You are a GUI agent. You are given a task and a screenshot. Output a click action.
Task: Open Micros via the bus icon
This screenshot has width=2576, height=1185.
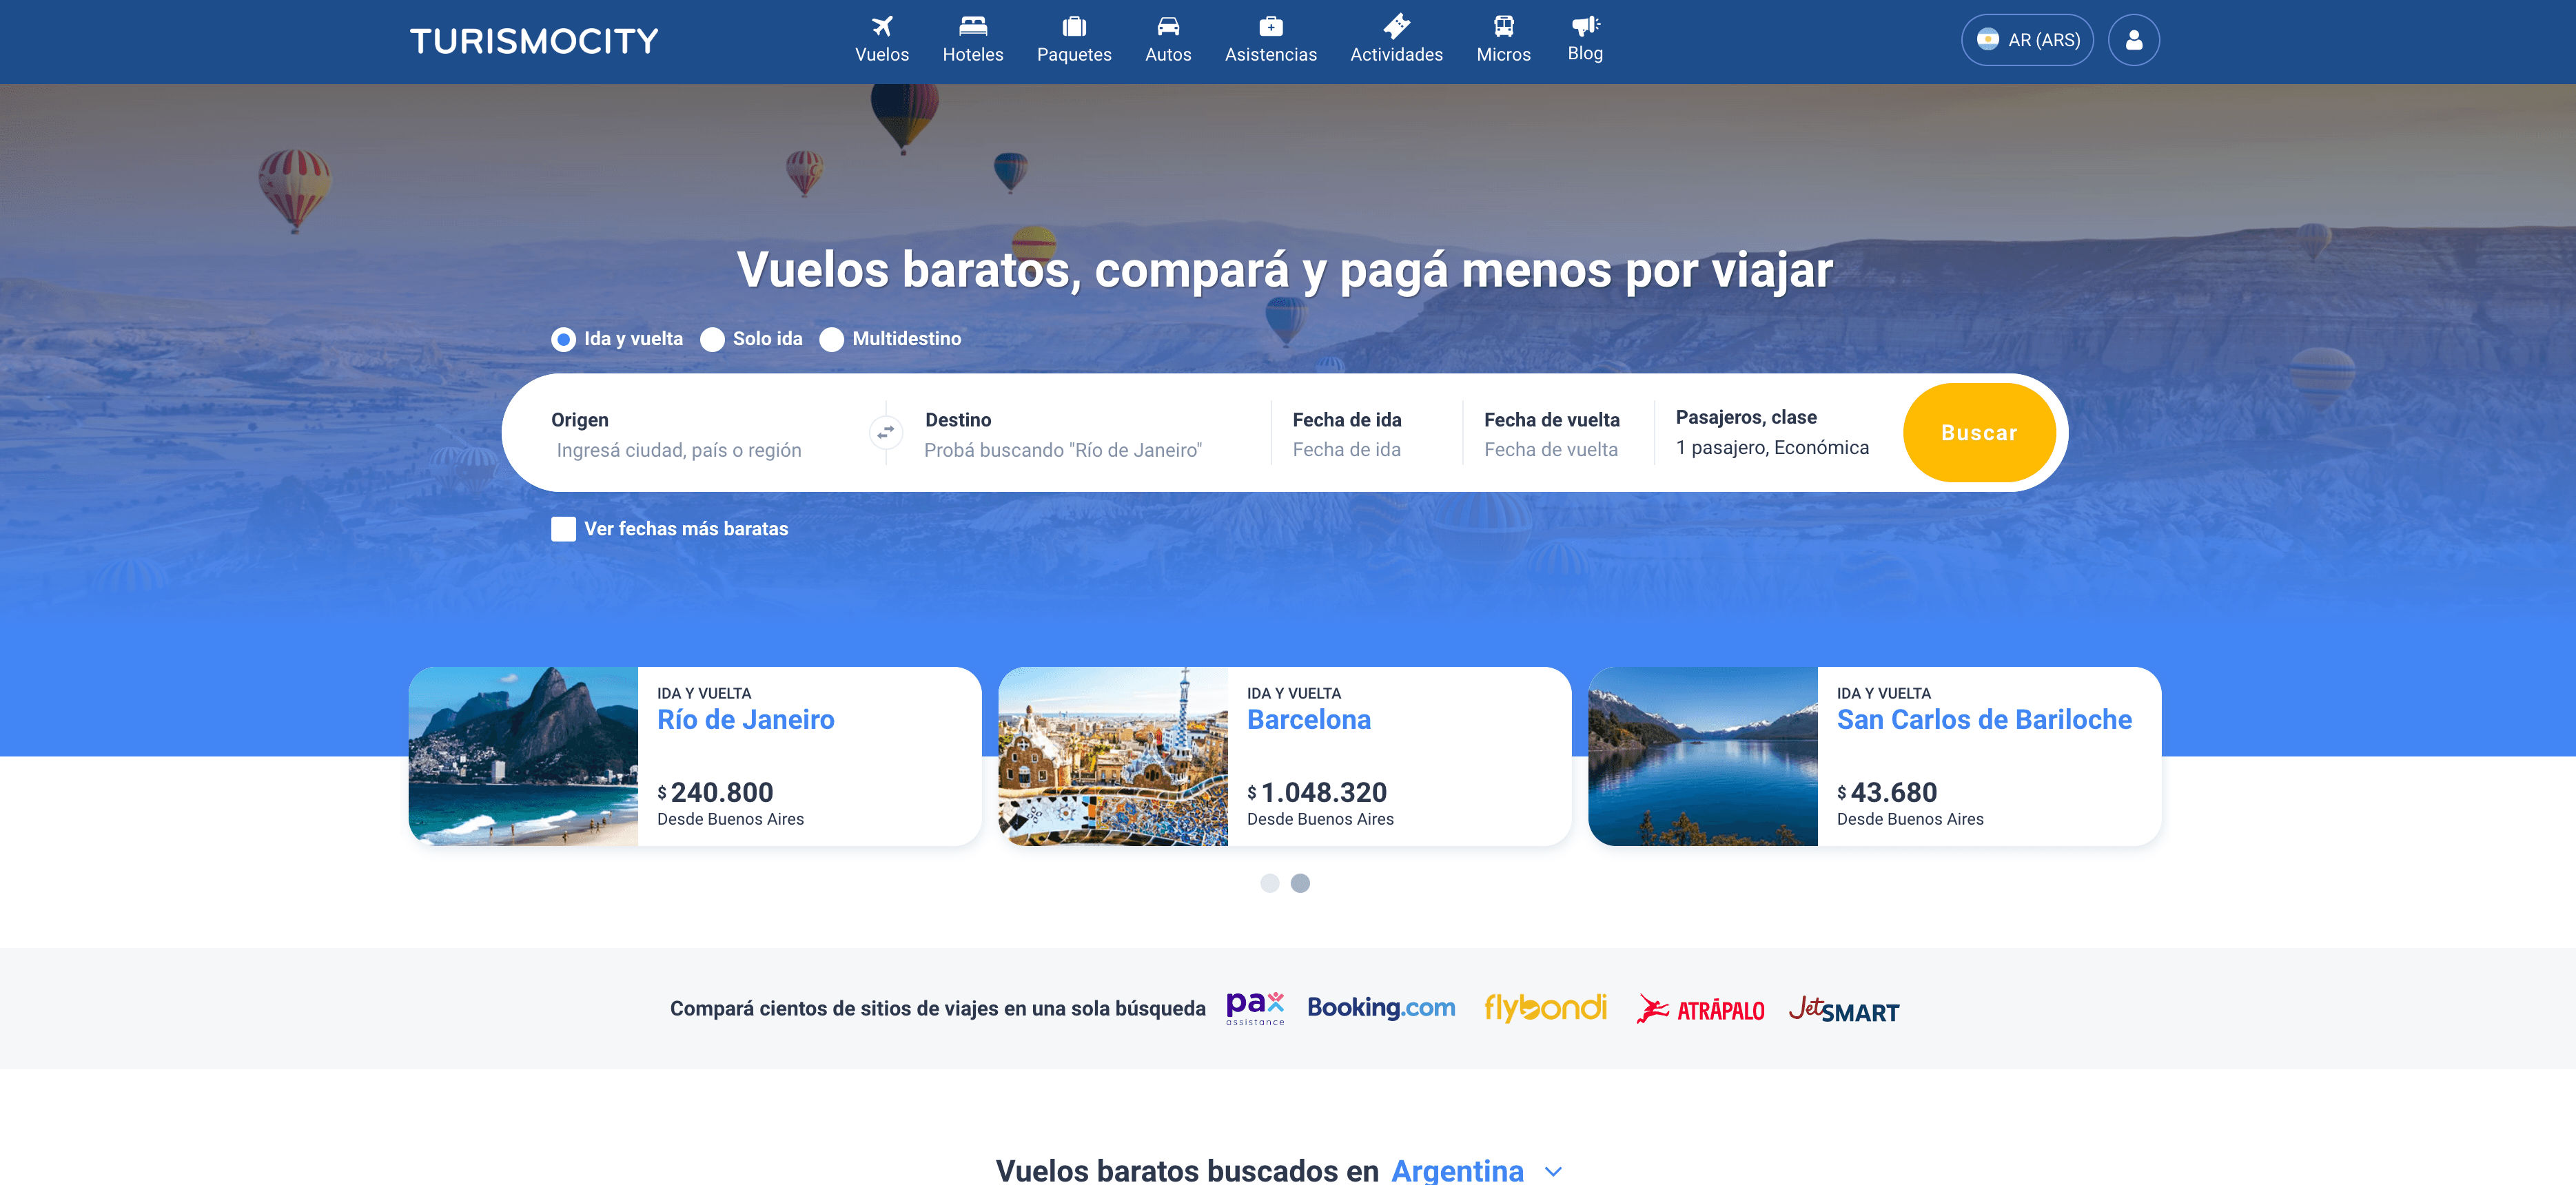[x=1503, y=26]
